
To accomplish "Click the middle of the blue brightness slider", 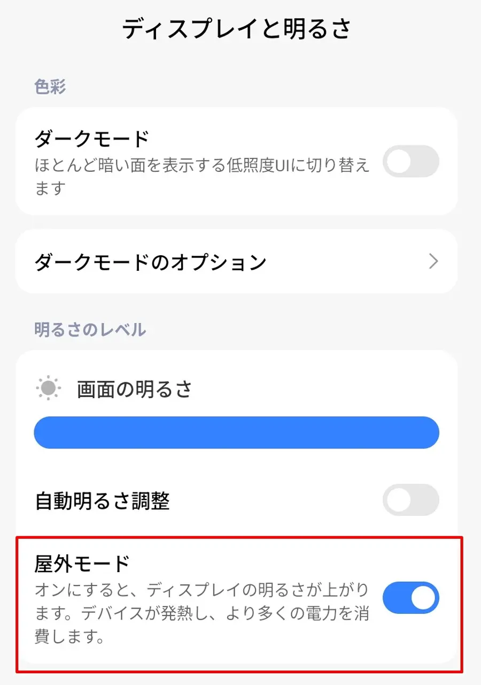I will [x=236, y=433].
